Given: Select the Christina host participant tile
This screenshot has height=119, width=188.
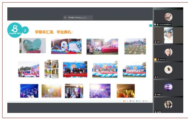Looking at the screenshot, I should tap(168, 18).
